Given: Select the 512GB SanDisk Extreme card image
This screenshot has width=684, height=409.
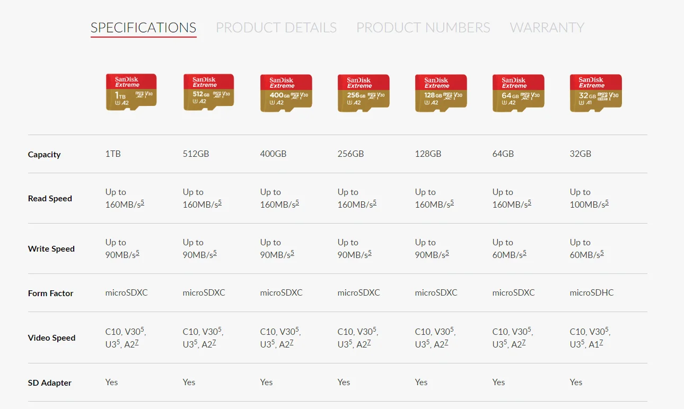Looking at the screenshot, I should pos(208,92).
